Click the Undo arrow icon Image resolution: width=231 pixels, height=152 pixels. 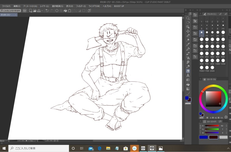[x=47, y=10]
